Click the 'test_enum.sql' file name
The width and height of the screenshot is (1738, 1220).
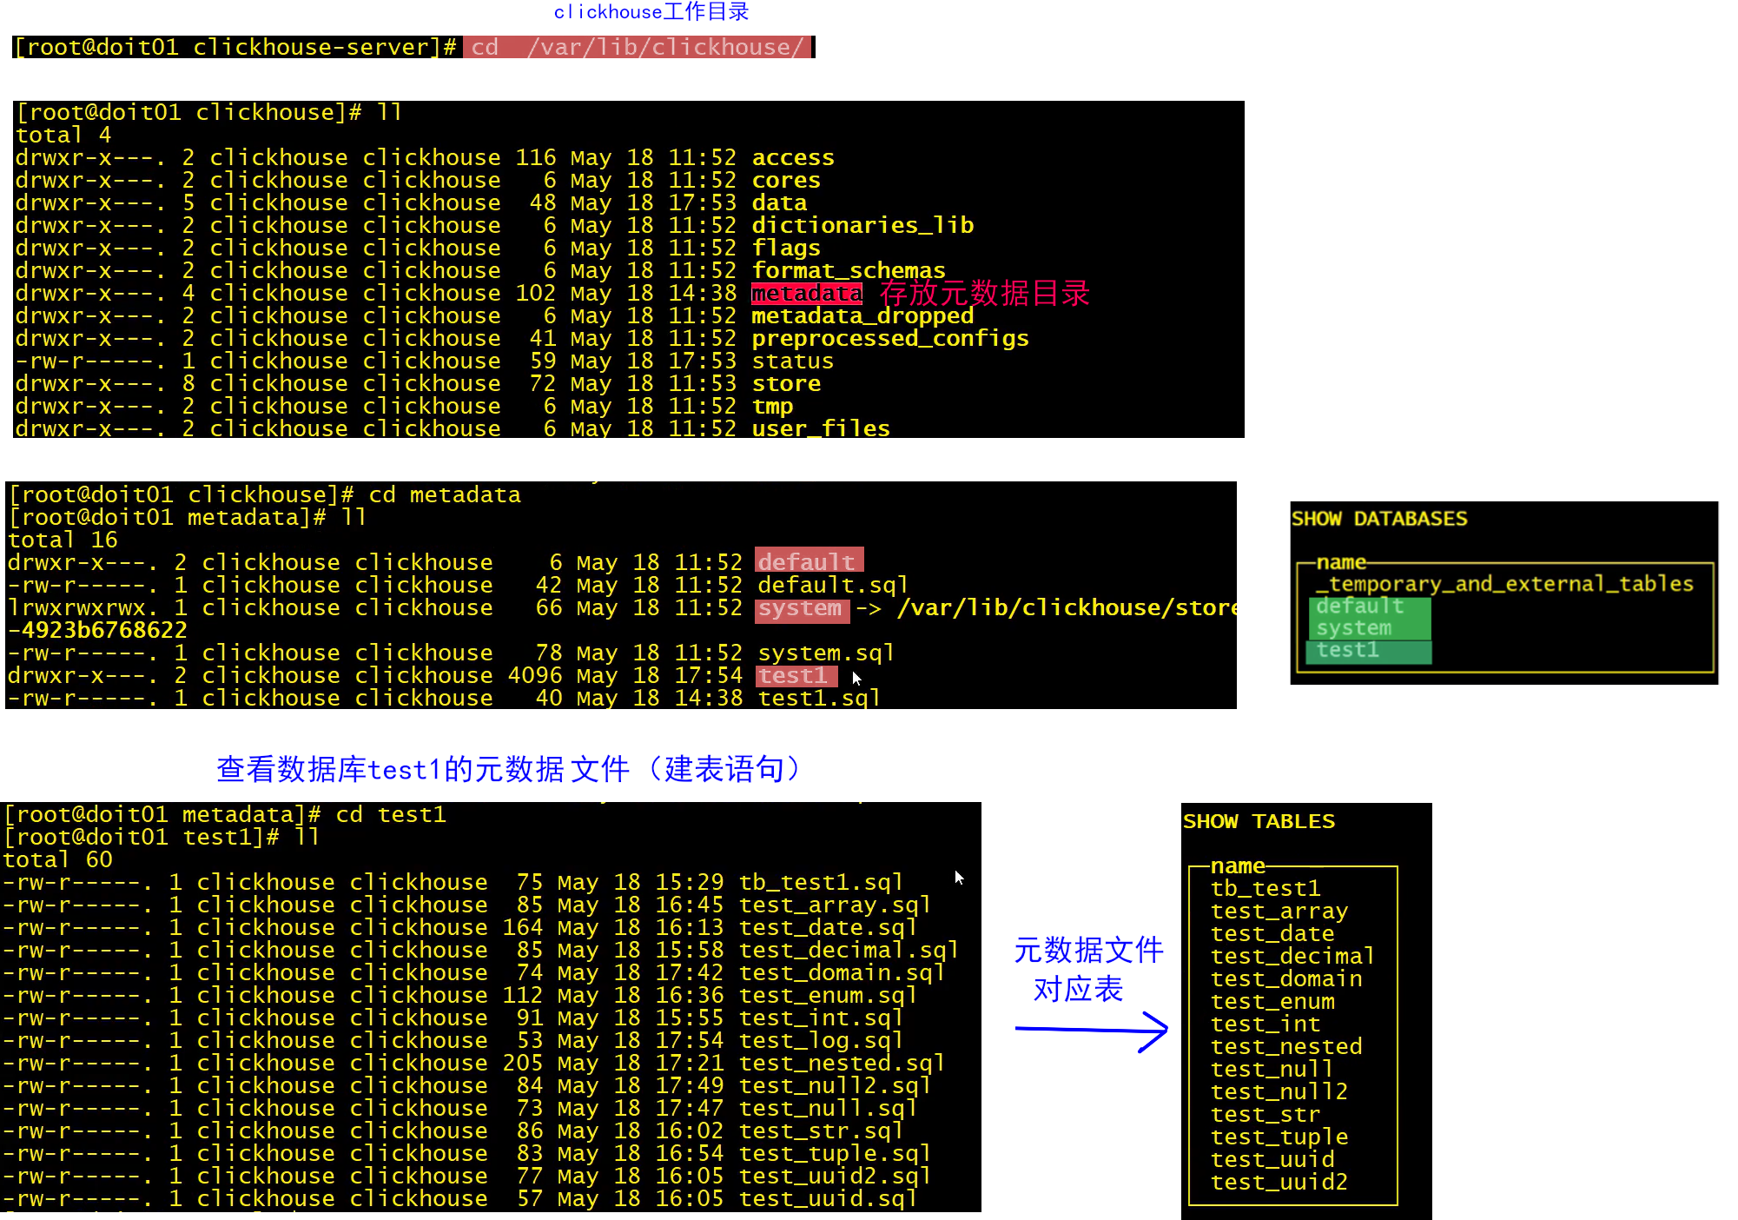coord(828,995)
